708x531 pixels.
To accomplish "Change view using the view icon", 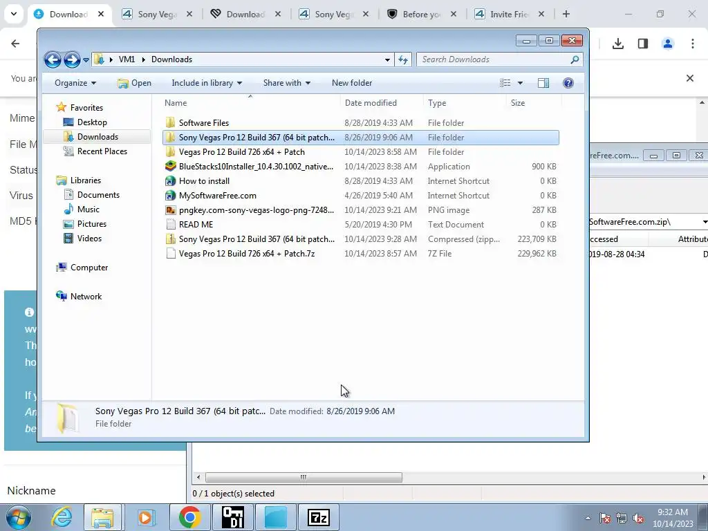I will pyautogui.click(x=505, y=83).
